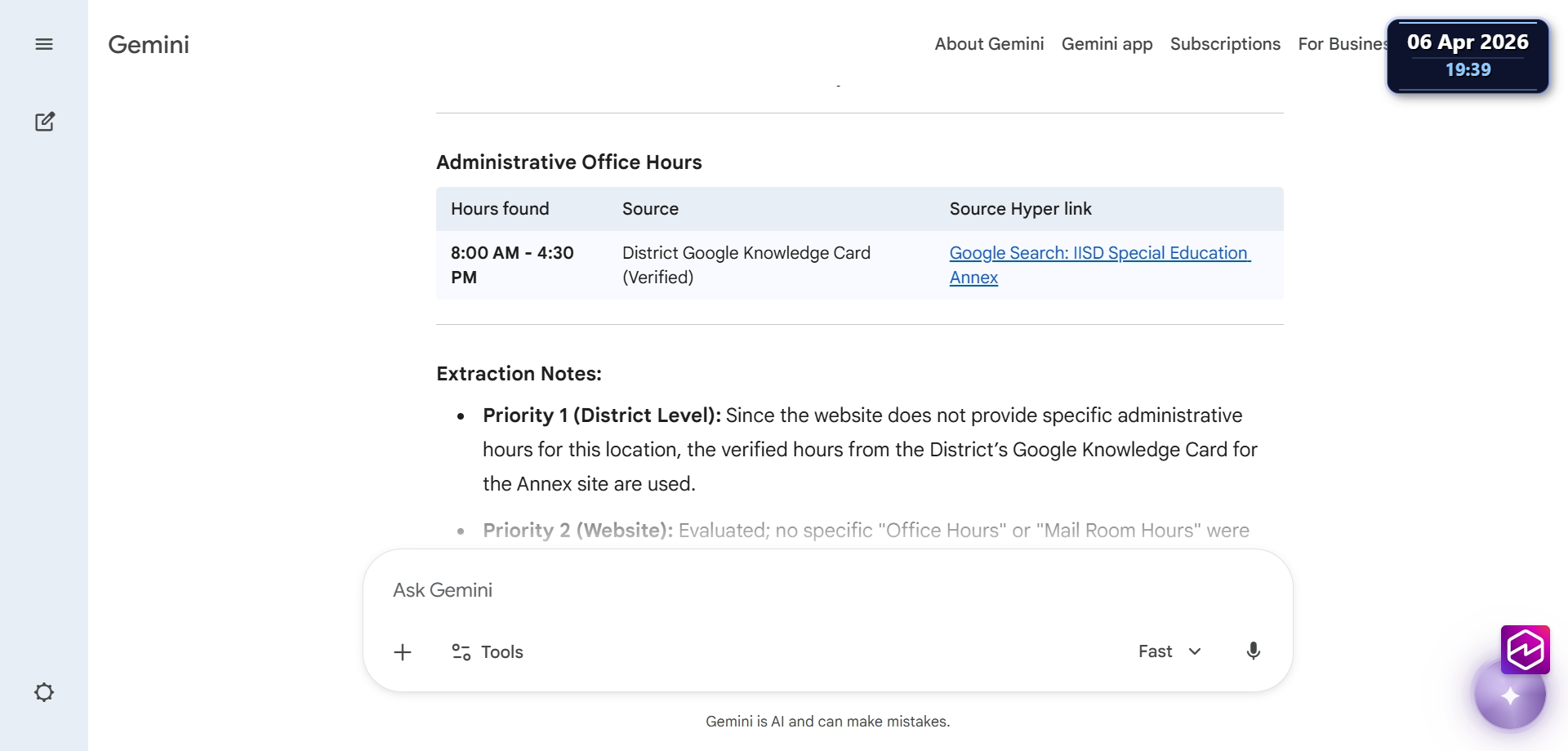This screenshot has width=1568, height=751.
Task: Open Subscriptions in top navigation
Action: click(x=1225, y=44)
